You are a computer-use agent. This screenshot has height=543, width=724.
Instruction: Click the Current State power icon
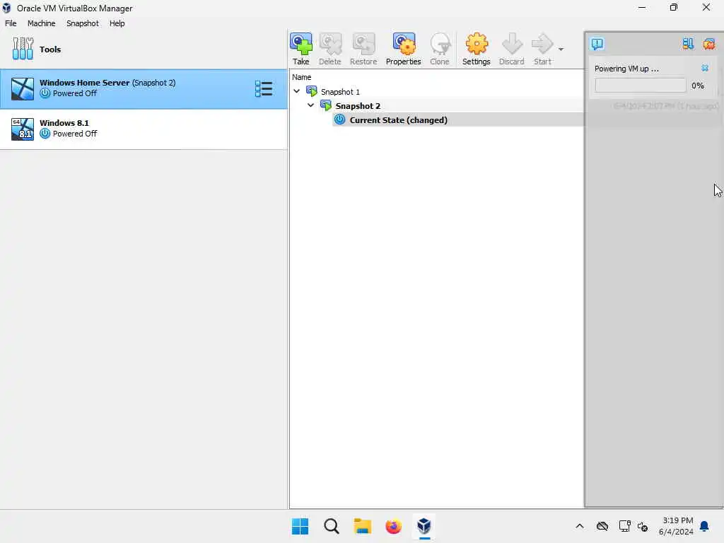pyautogui.click(x=340, y=119)
